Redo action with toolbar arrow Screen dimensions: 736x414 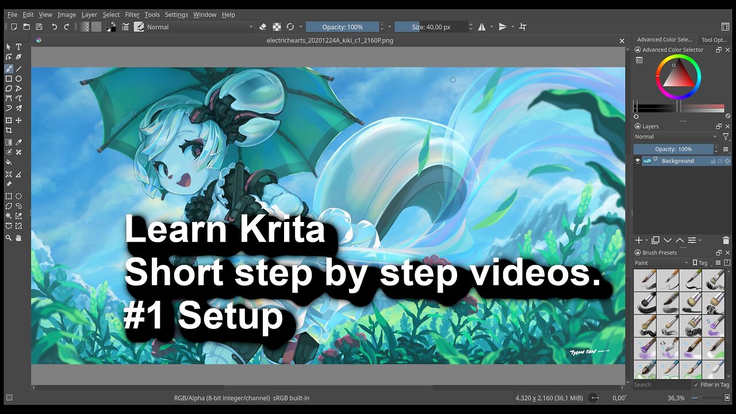[x=66, y=26]
